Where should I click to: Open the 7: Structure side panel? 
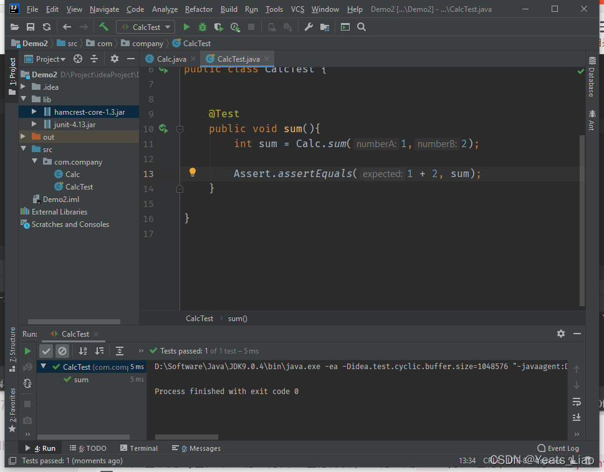click(12, 349)
